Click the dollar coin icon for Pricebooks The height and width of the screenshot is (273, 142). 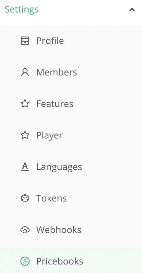click(x=25, y=261)
